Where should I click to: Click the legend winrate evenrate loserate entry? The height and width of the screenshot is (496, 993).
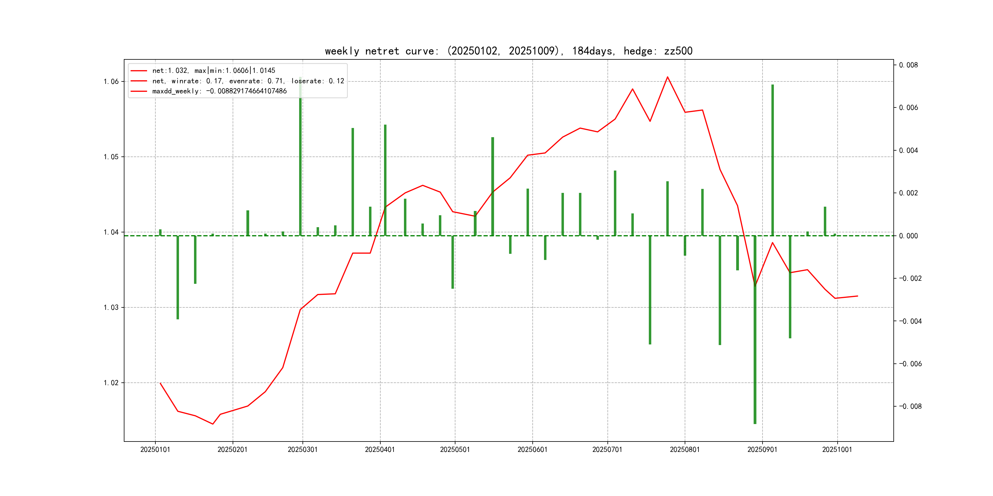tap(248, 81)
